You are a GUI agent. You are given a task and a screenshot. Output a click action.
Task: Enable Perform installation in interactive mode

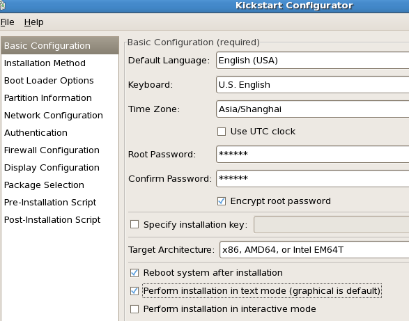click(x=134, y=309)
